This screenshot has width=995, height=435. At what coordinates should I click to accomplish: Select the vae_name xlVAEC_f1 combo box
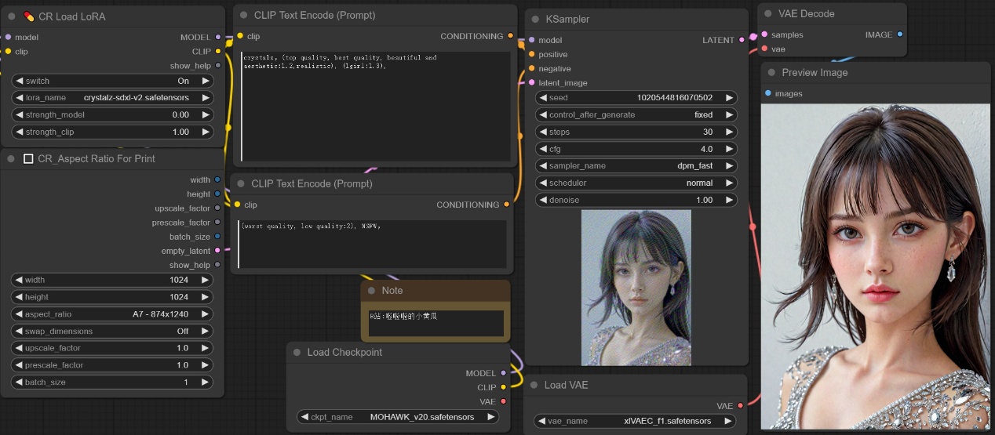click(x=636, y=421)
